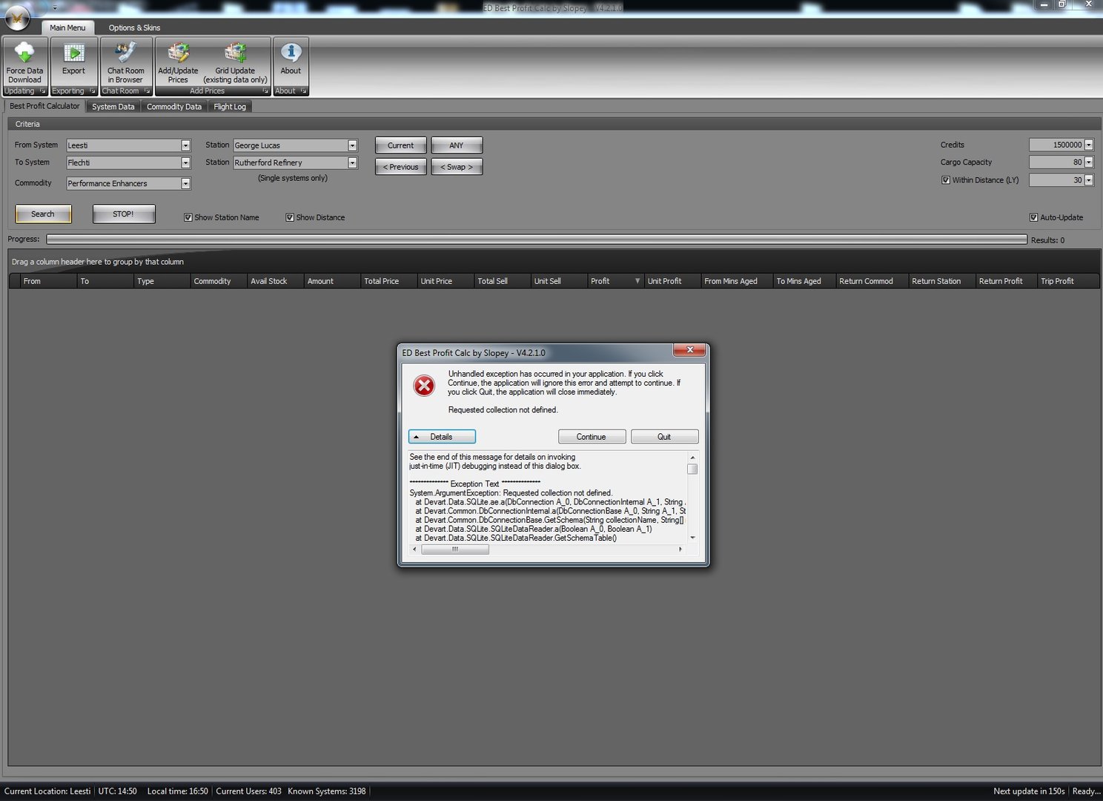Open the George Lucas station dropdown
The height and width of the screenshot is (801, 1103).
(x=352, y=145)
